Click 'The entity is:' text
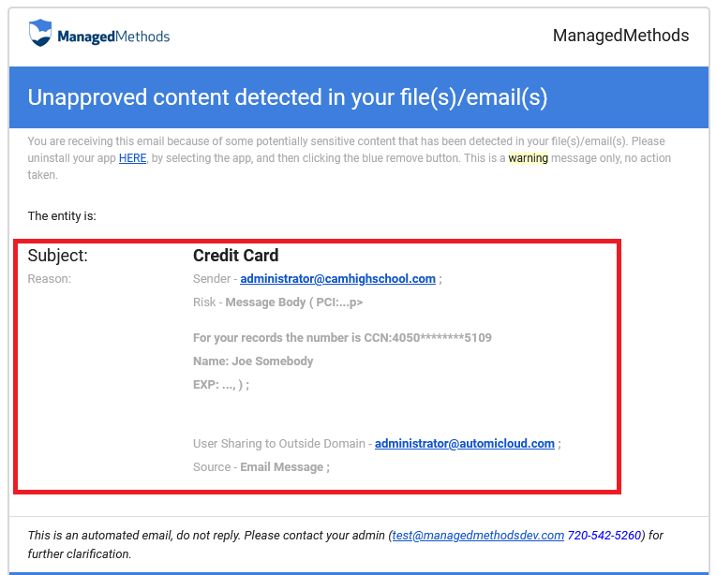This screenshot has width=716, height=575. tap(62, 216)
